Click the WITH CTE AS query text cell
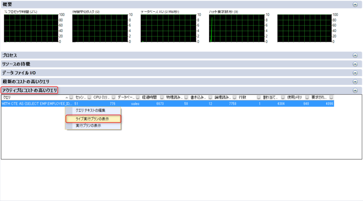Screen dimensions: 363x201 tap(37, 104)
